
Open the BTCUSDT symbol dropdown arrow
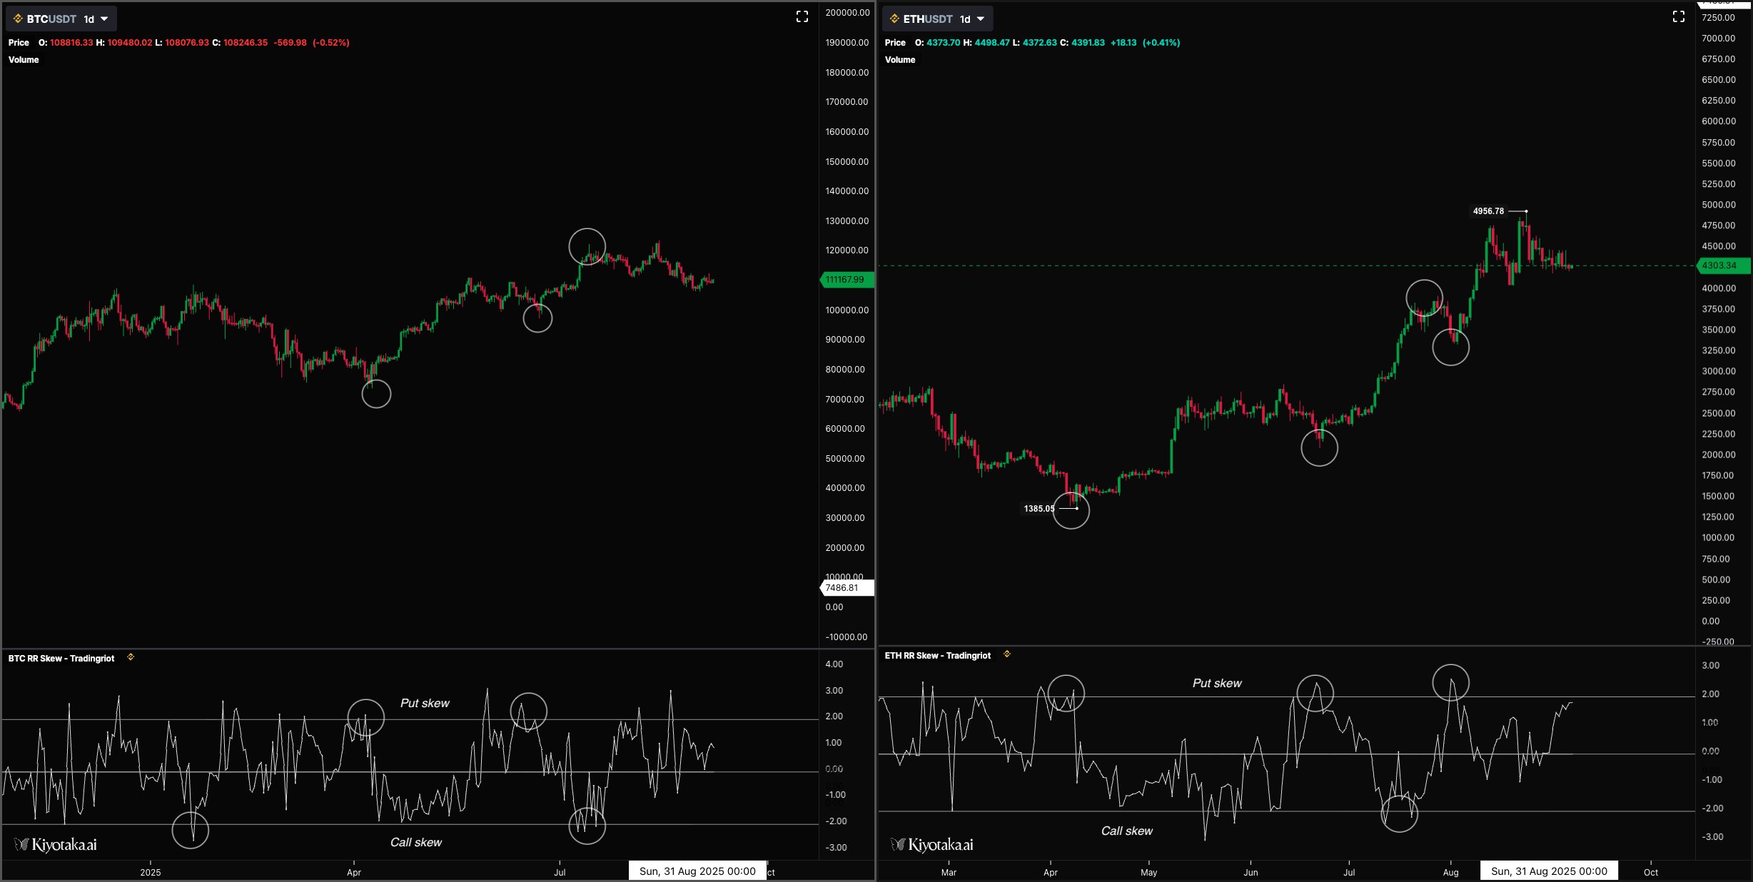[x=104, y=19]
